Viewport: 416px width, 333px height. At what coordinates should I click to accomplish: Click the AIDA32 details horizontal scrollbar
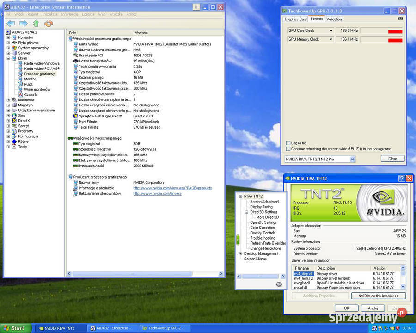(x=145, y=273)
